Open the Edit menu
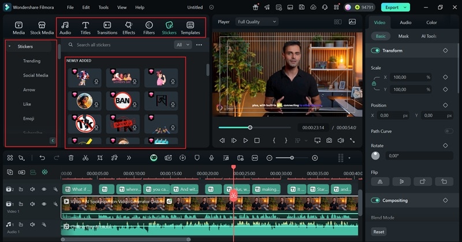This screenshot has height=242, width=462. pos(86,7)
